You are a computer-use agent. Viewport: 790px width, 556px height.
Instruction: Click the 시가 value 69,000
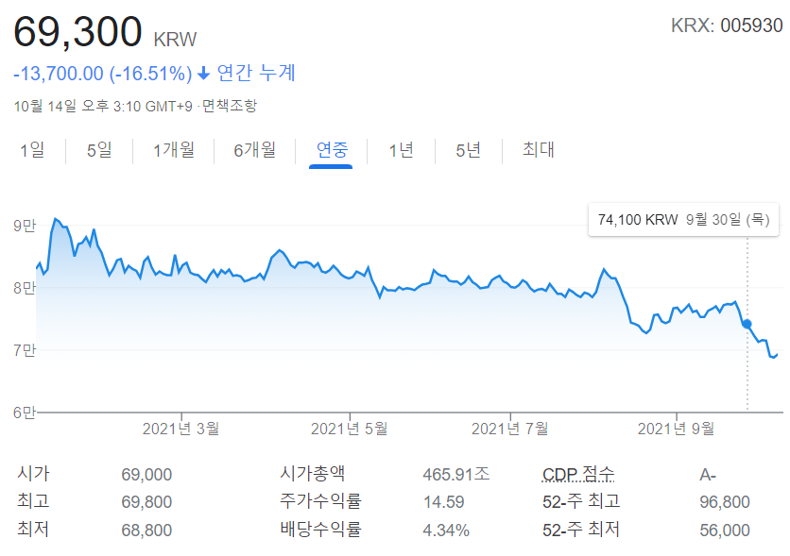coord(146,475)
